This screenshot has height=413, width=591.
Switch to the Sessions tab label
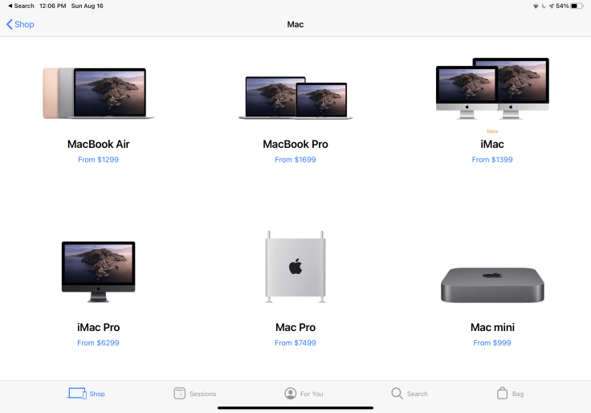(x=203, y=394)
